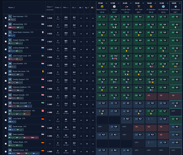Screen dimensions: 183x155
Task: Sort by the Мин. minutes column
Action: [x=66, y=8]
